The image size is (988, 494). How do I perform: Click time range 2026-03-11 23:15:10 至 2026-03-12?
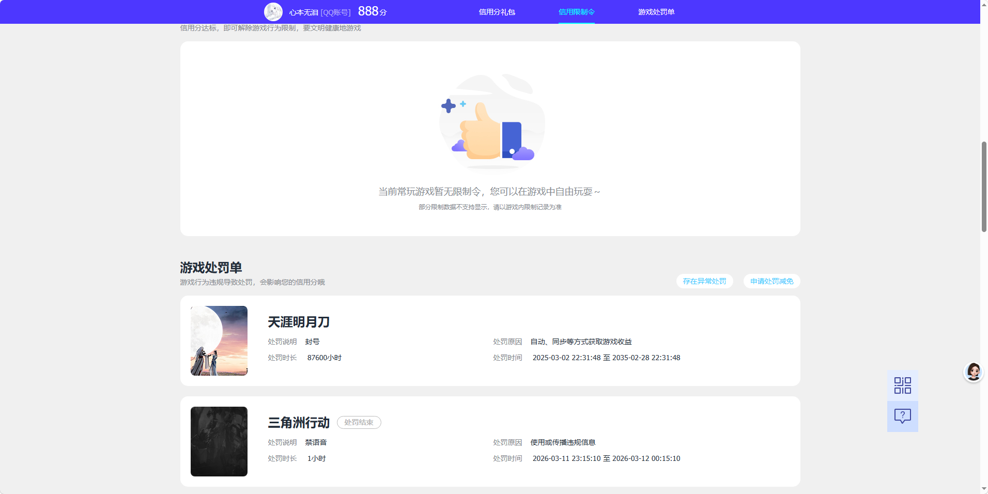[606, 458]
